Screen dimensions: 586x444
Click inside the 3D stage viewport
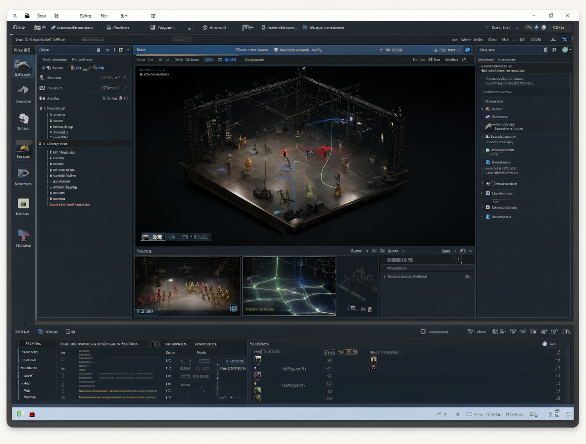click(305, 157)
